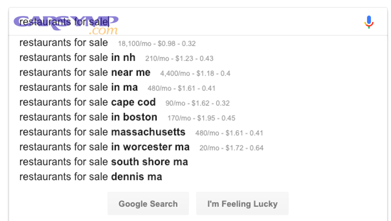Choose "restaurants for sale cape cod" suggestion
The width and height of the screenshot is (391, 221).
[x=87, y=102]
